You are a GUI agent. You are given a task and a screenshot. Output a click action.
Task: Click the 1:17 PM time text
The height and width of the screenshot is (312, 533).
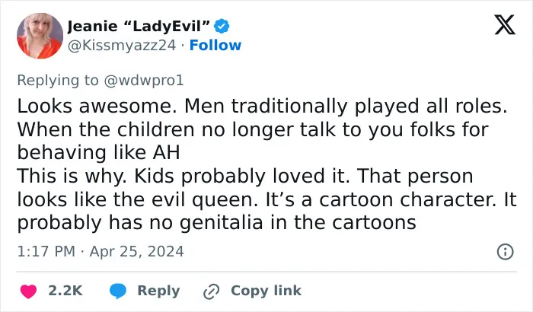point(46,252)
